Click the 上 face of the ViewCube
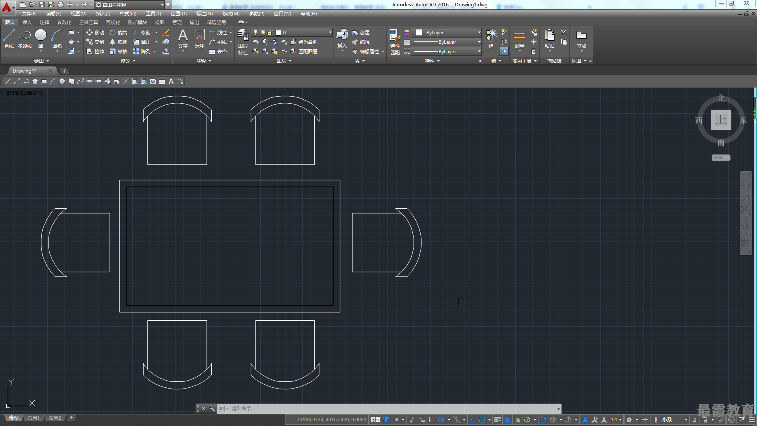Image resolution: width=757 pixels, height=426 pixels. pyautogui.click(x=721, y=120)
